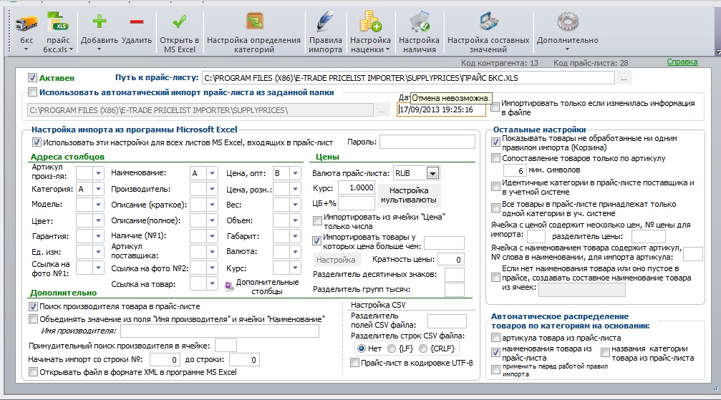Browse for price list path button
The height and width of the screenshot is (400, 721).
(624, 78)
